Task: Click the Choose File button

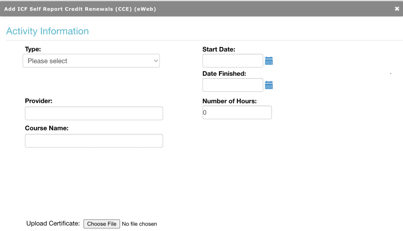Action: [x=102, y=224]
